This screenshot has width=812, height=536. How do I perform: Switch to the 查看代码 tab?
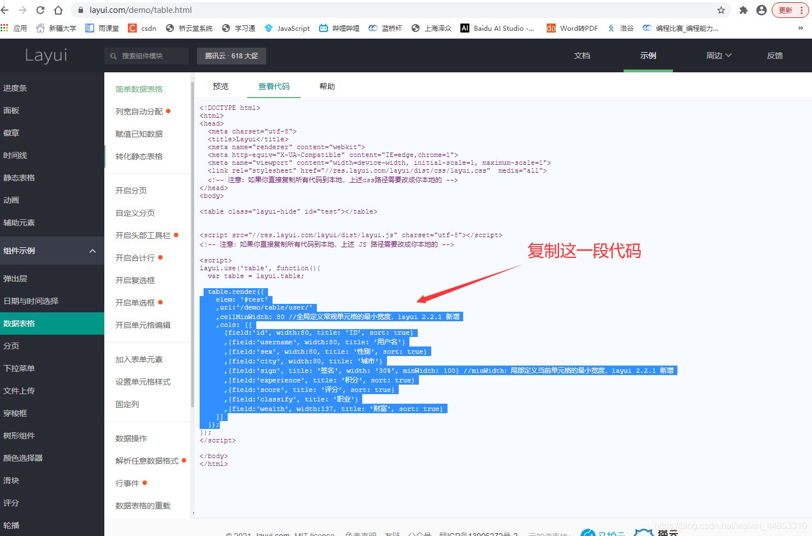[274, 86]
